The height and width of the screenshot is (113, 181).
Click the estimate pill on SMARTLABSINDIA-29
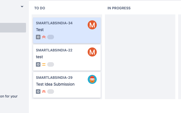click(x=51, y=92)
